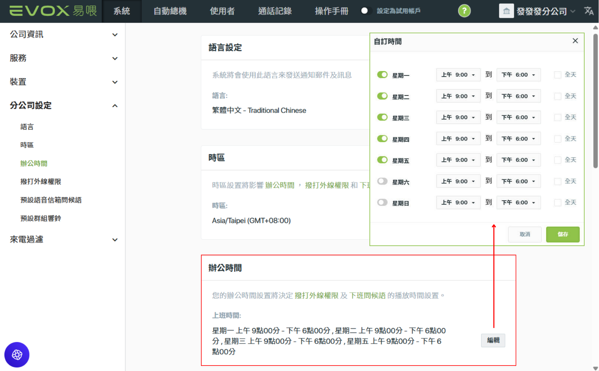Viewport: 599px width, 371px height.
Task: Change 星期三 end time dropdown
Action: [519, 117]
